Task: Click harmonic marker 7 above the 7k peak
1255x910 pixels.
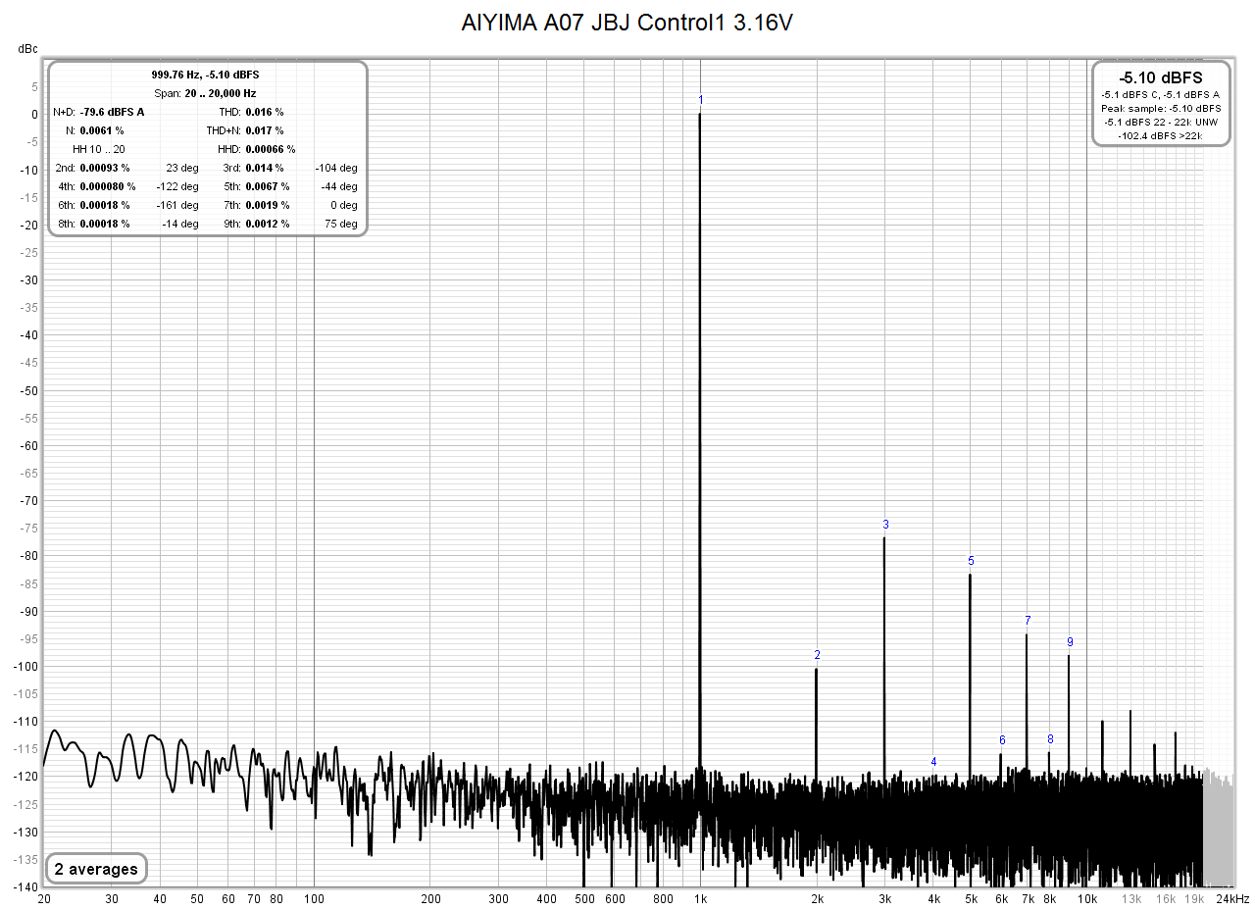Action: 1028,621
